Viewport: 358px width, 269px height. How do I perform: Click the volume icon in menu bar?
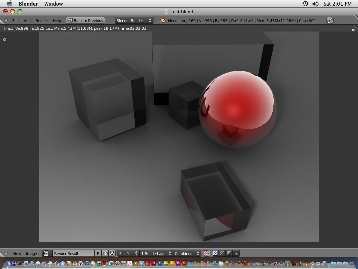(315, 4)
